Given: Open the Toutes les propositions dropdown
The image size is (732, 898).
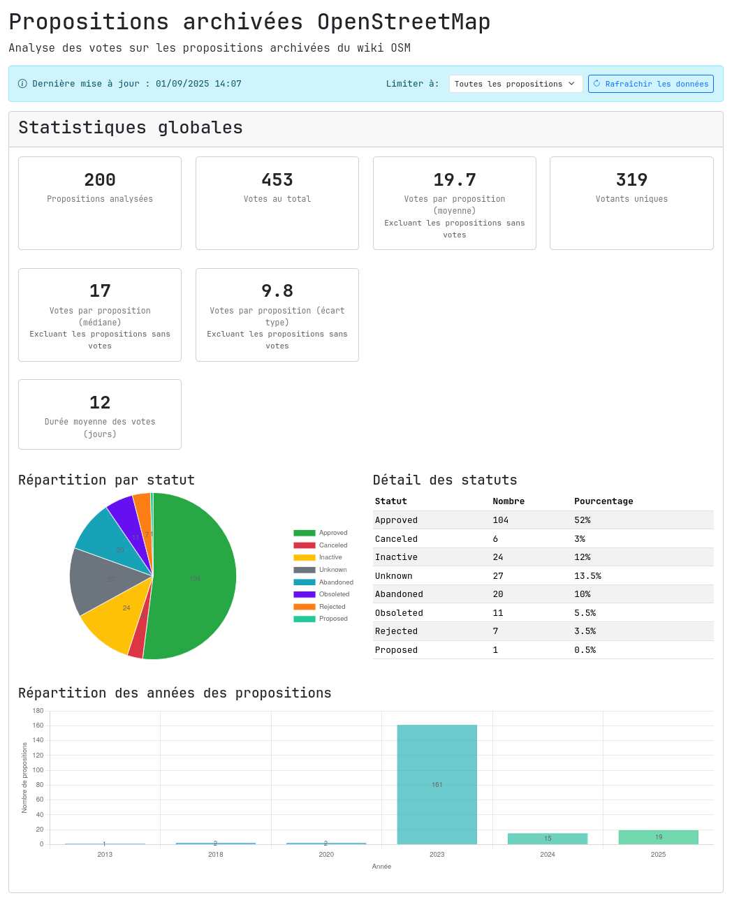Looking at the screenshot, I should [x=515, y=84].
